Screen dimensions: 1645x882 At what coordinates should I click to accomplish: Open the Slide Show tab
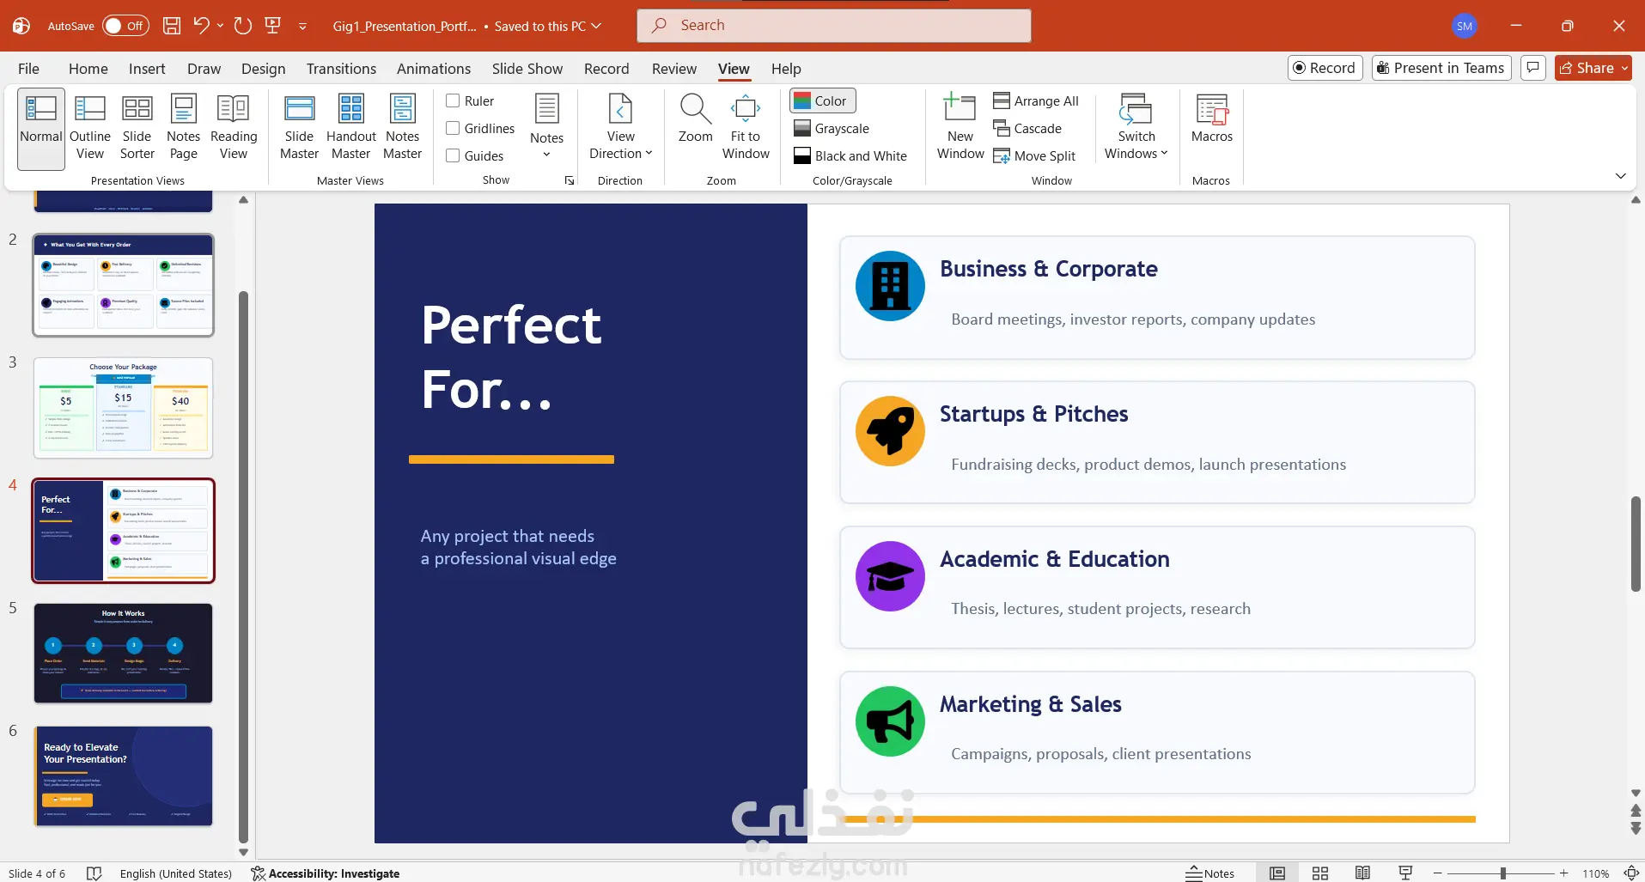pyautogui.click(x=527, y=69)
